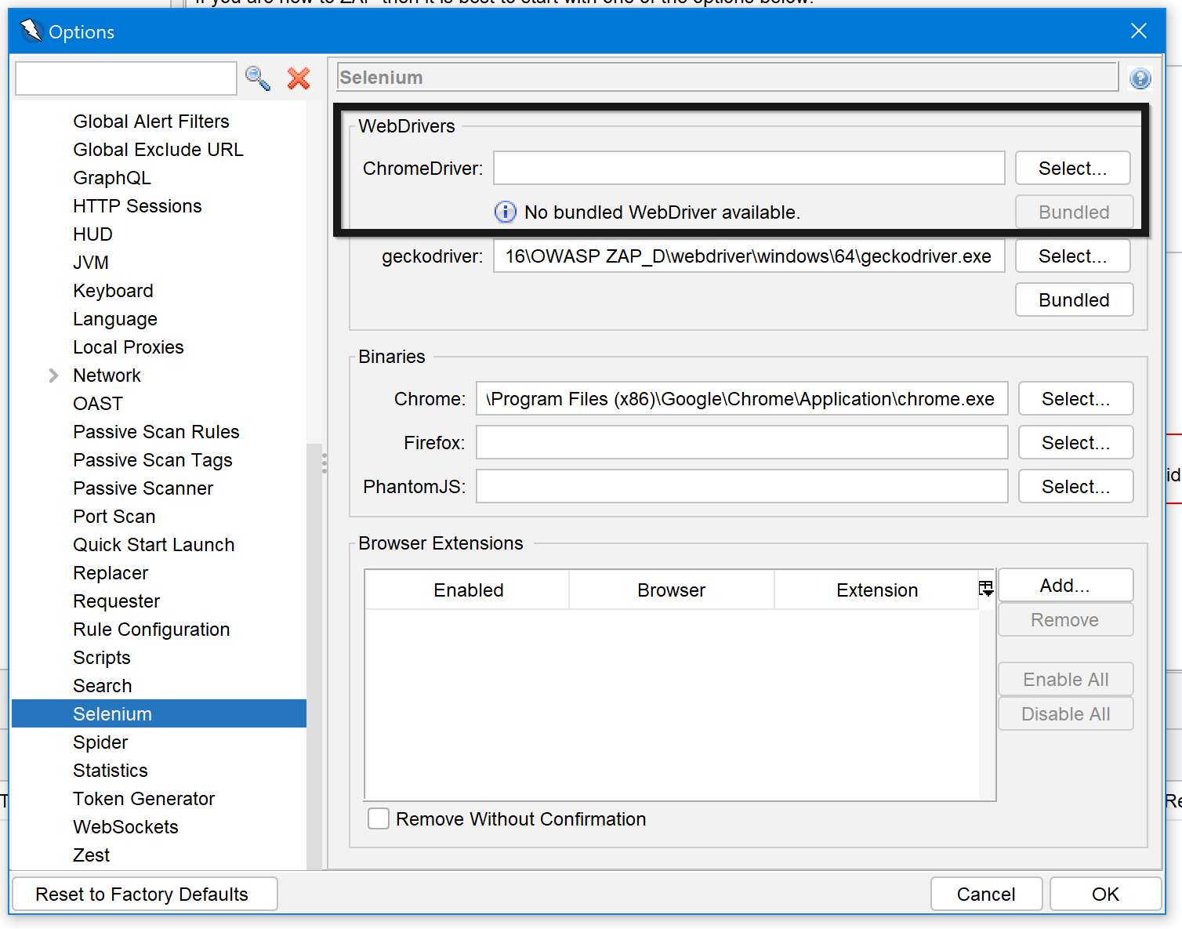The image size is (1182, 929).
Task: Click the red X to clear the search
Action: [298, 78]
